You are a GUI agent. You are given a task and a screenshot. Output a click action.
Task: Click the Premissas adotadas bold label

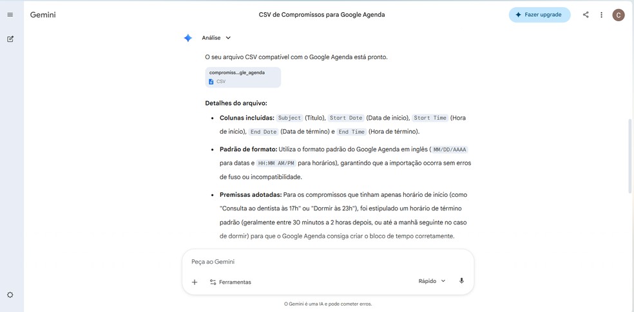(x=250, y=195)
